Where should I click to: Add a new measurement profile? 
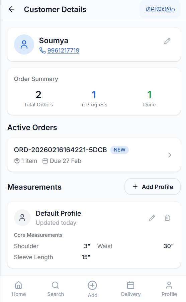[x=153, y=187]
